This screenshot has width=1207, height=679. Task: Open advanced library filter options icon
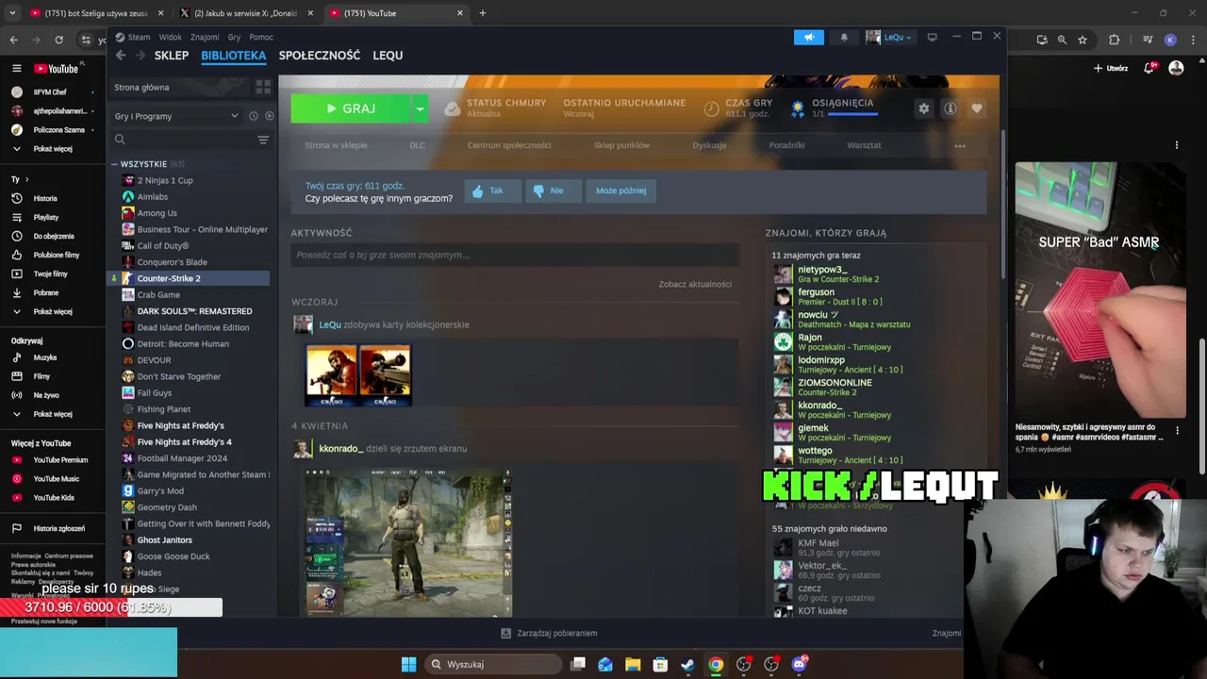(x=263, y=140)
